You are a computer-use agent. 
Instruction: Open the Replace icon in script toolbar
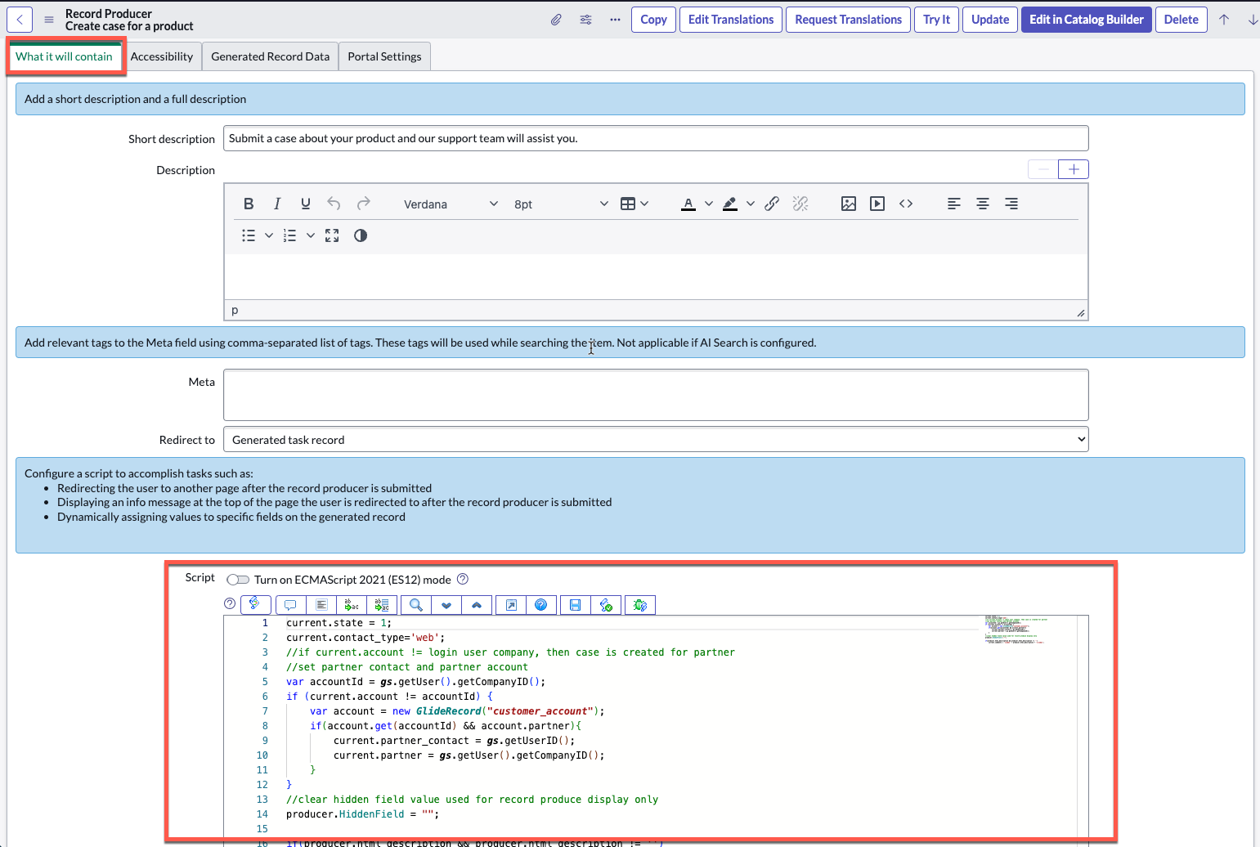352,605
